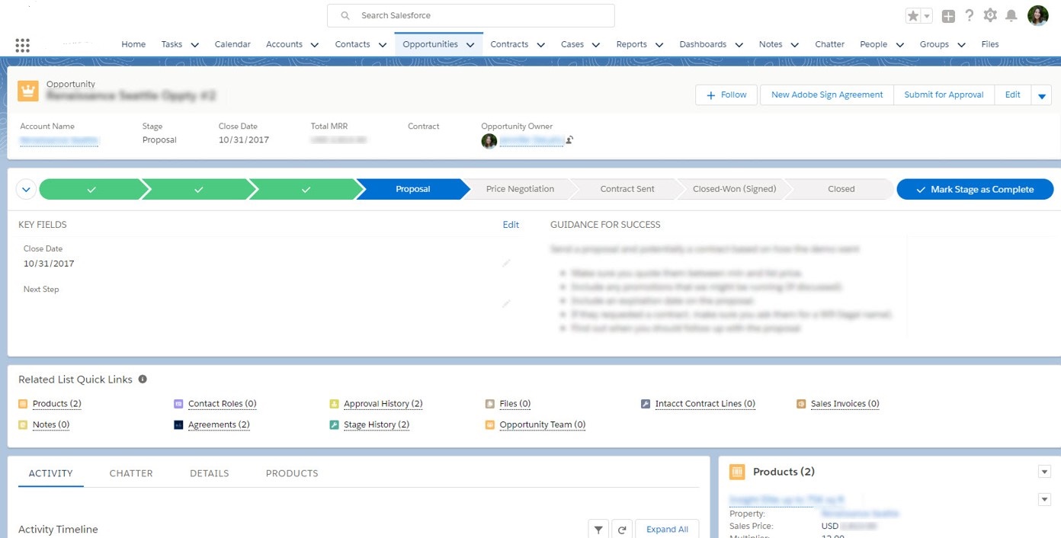Click the Opportunity Team quick link icon

(490, 424)
